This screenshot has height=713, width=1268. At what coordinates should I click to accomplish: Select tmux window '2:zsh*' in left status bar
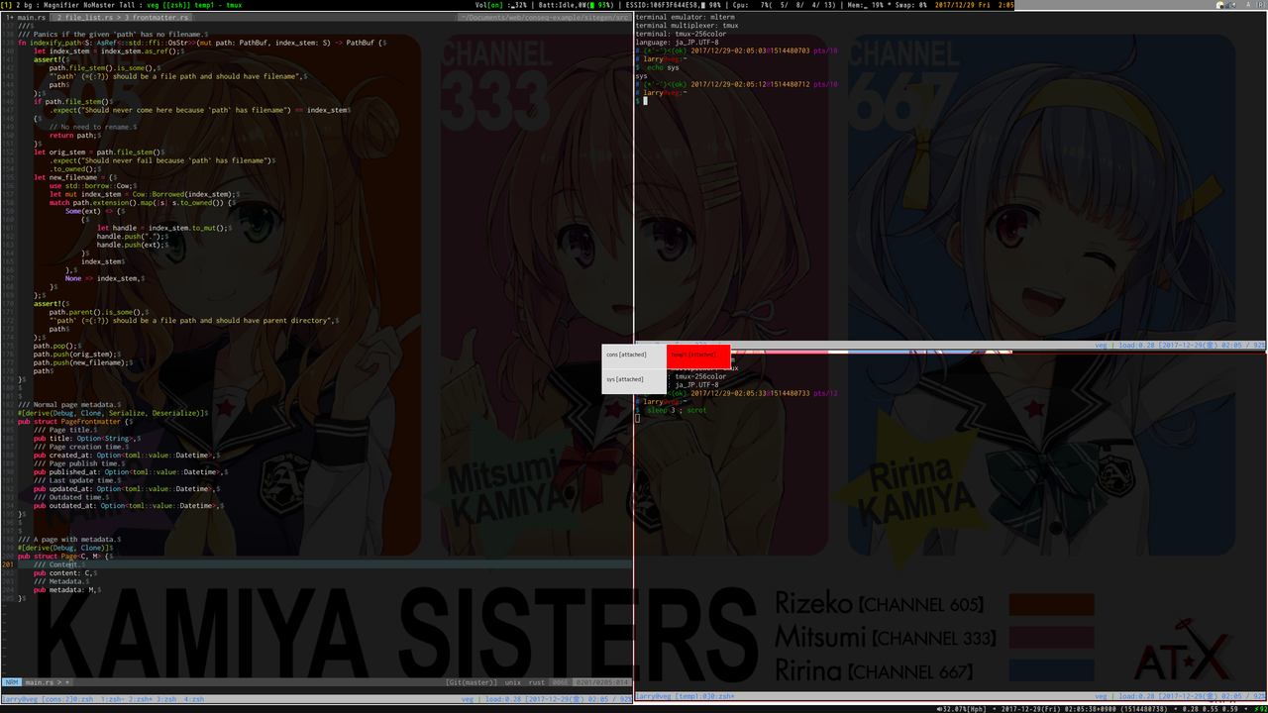pos(143,698)
